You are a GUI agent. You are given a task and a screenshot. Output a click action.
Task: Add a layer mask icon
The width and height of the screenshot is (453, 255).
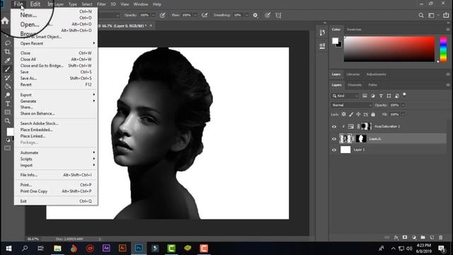pos(405,237)
